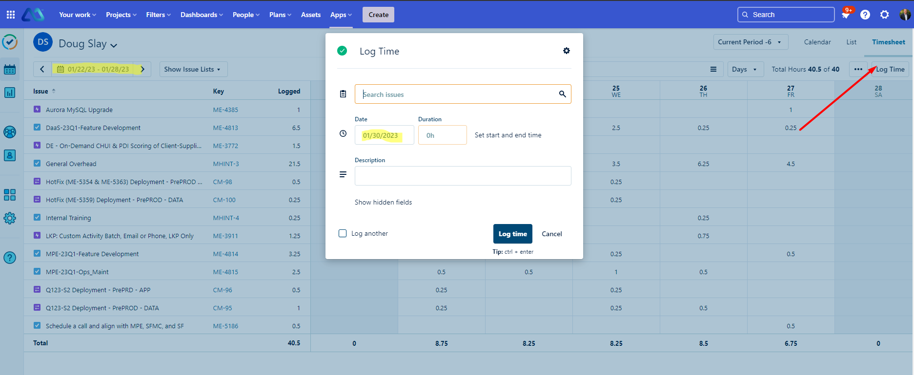The width and height of the screenshot is (914, 375).
Task: Open the Projects menu
Action: click(121, 15)
